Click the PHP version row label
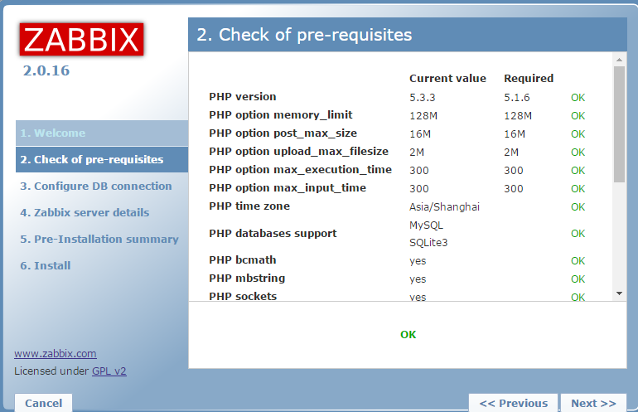The height and width of the screenshot is (412, 638). coord(243,97)
